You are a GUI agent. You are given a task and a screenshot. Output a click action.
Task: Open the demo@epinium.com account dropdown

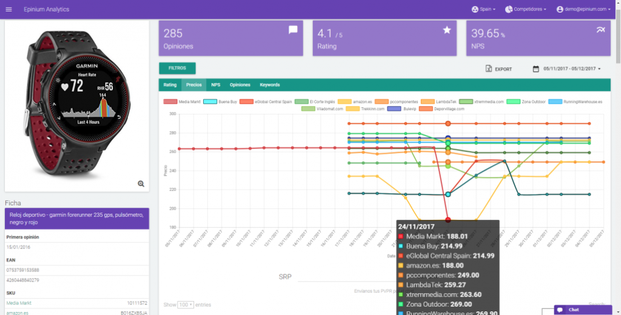coord(583,9)
